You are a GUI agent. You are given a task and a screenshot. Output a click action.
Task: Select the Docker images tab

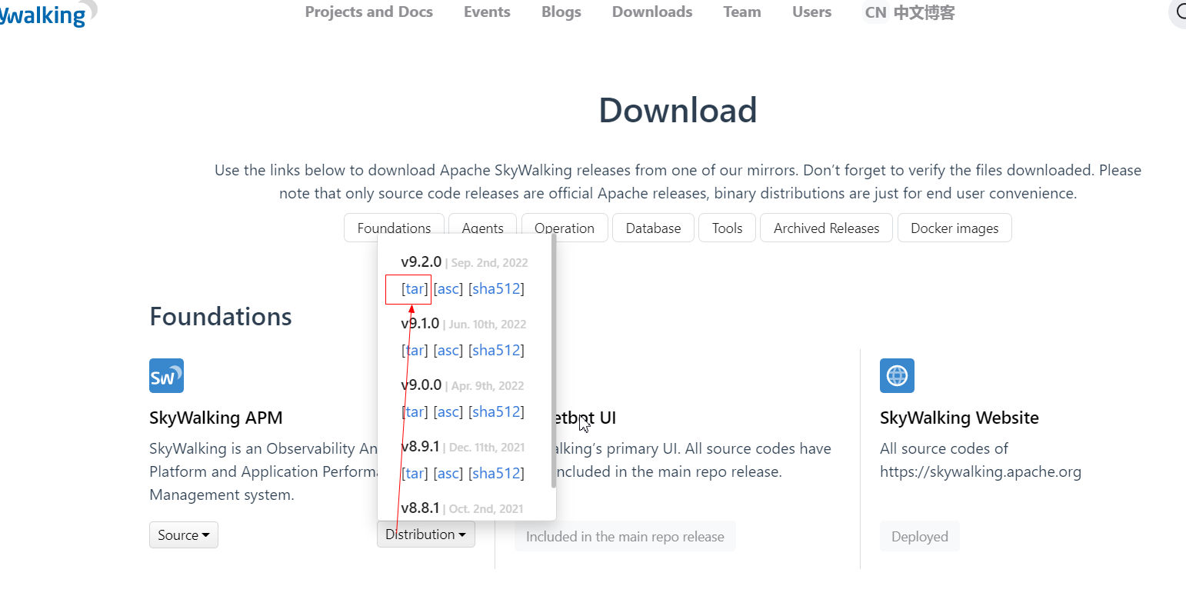tap(954, 228)
